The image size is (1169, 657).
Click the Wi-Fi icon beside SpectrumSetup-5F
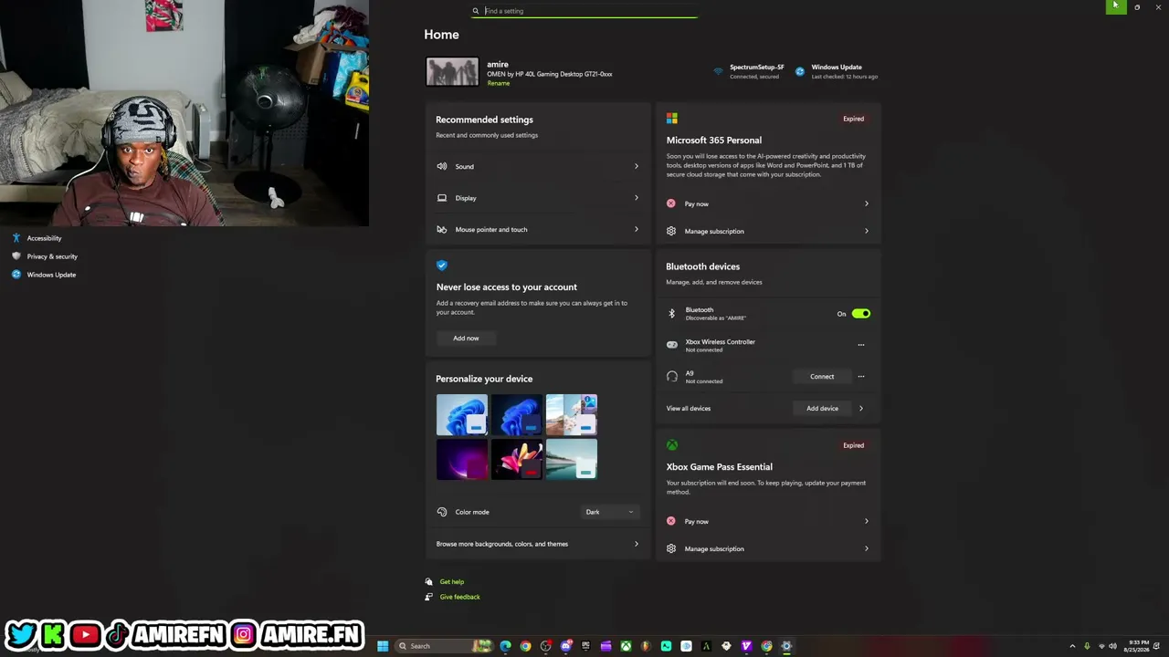(718, 71)
